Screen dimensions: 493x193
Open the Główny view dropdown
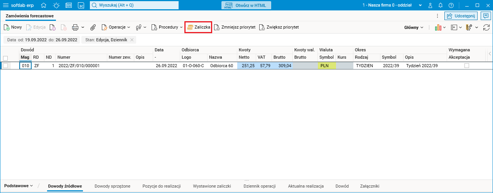coord(414,27)
